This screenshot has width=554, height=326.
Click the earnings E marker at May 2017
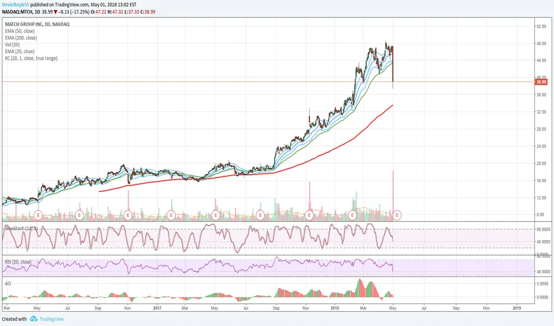(216, 215)
